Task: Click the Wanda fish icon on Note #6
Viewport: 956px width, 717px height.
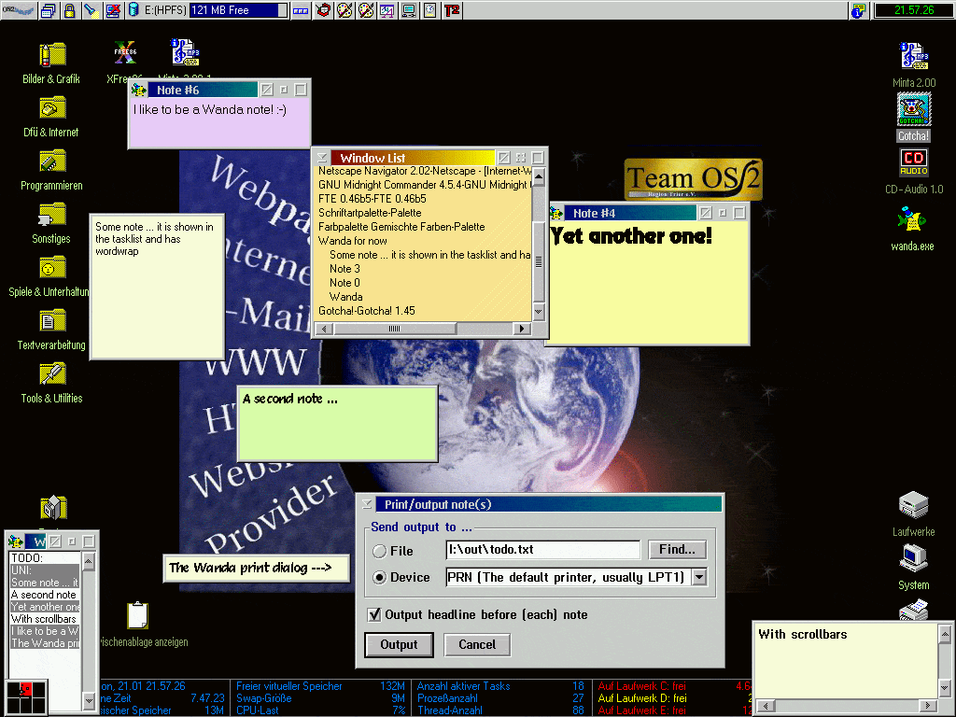Action: click(x=139, y=91)
